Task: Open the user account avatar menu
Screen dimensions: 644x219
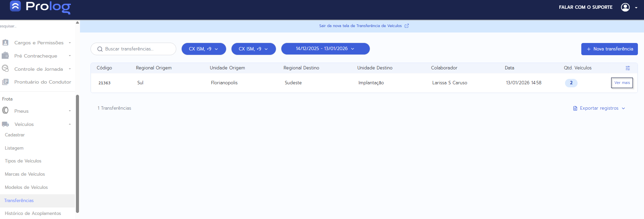Action: (x=625, y=7)
